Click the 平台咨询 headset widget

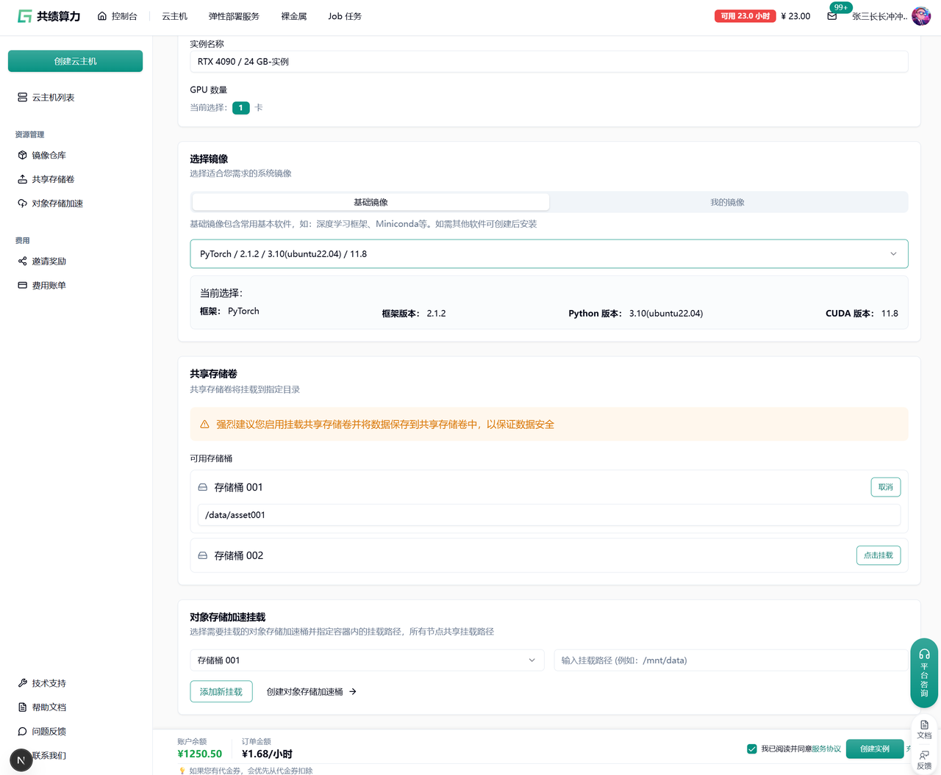[x=924, y=672]
